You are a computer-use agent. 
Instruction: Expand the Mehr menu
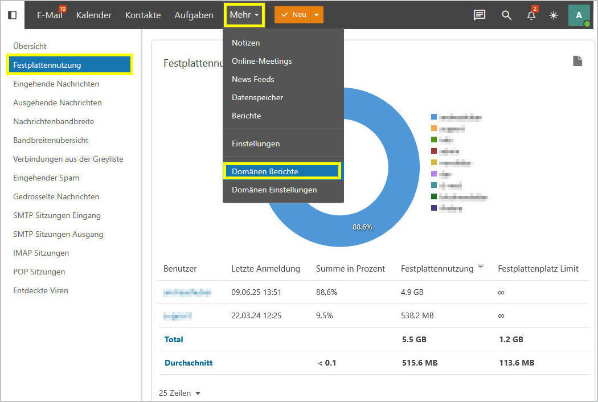tap(244, 15)
